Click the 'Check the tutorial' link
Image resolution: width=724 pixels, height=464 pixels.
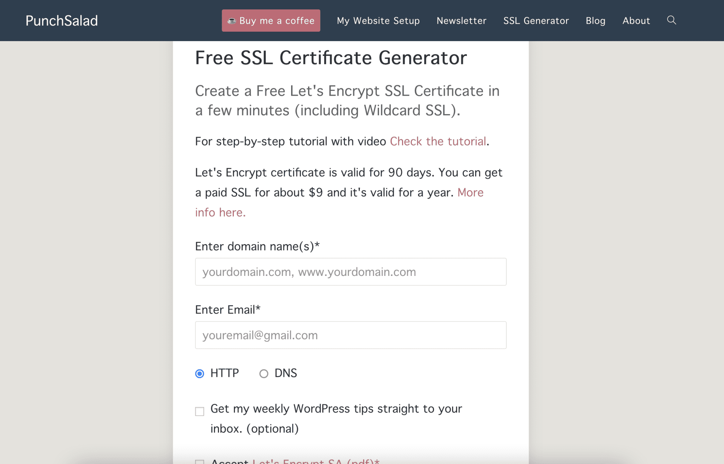pos(437,141)
